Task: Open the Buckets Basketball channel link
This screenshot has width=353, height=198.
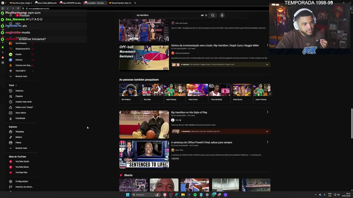Action: (182, 53)
